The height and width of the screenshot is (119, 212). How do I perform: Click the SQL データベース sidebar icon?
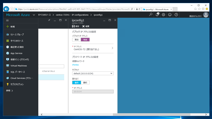pos(7,72)
